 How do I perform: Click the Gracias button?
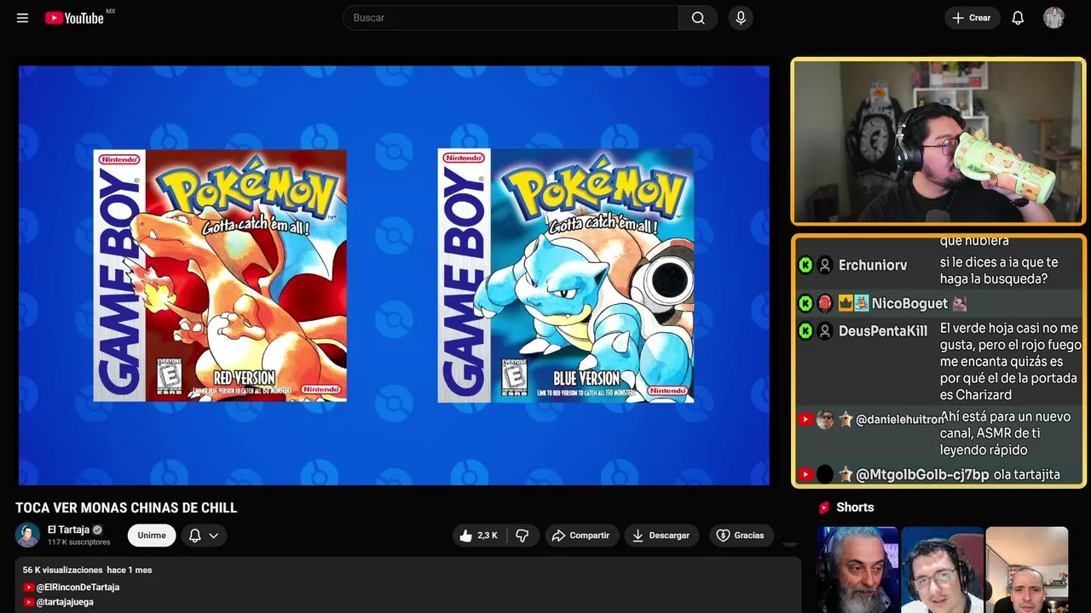click(x=741, y=536)
